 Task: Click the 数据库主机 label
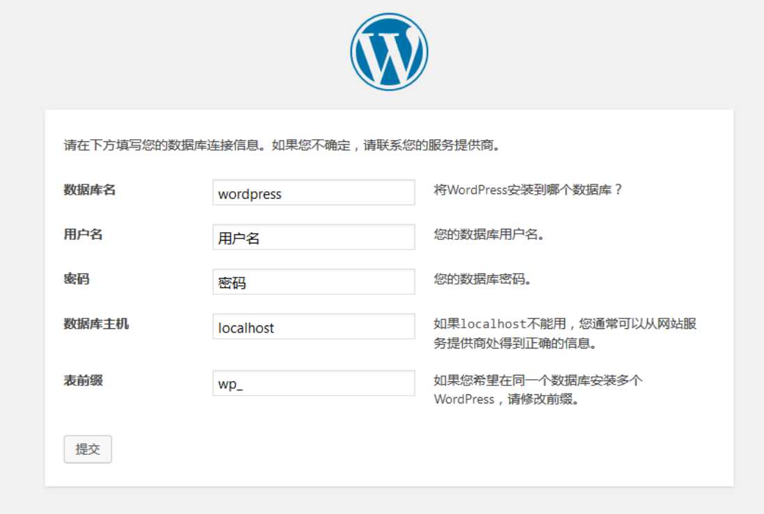coord(96,324)
